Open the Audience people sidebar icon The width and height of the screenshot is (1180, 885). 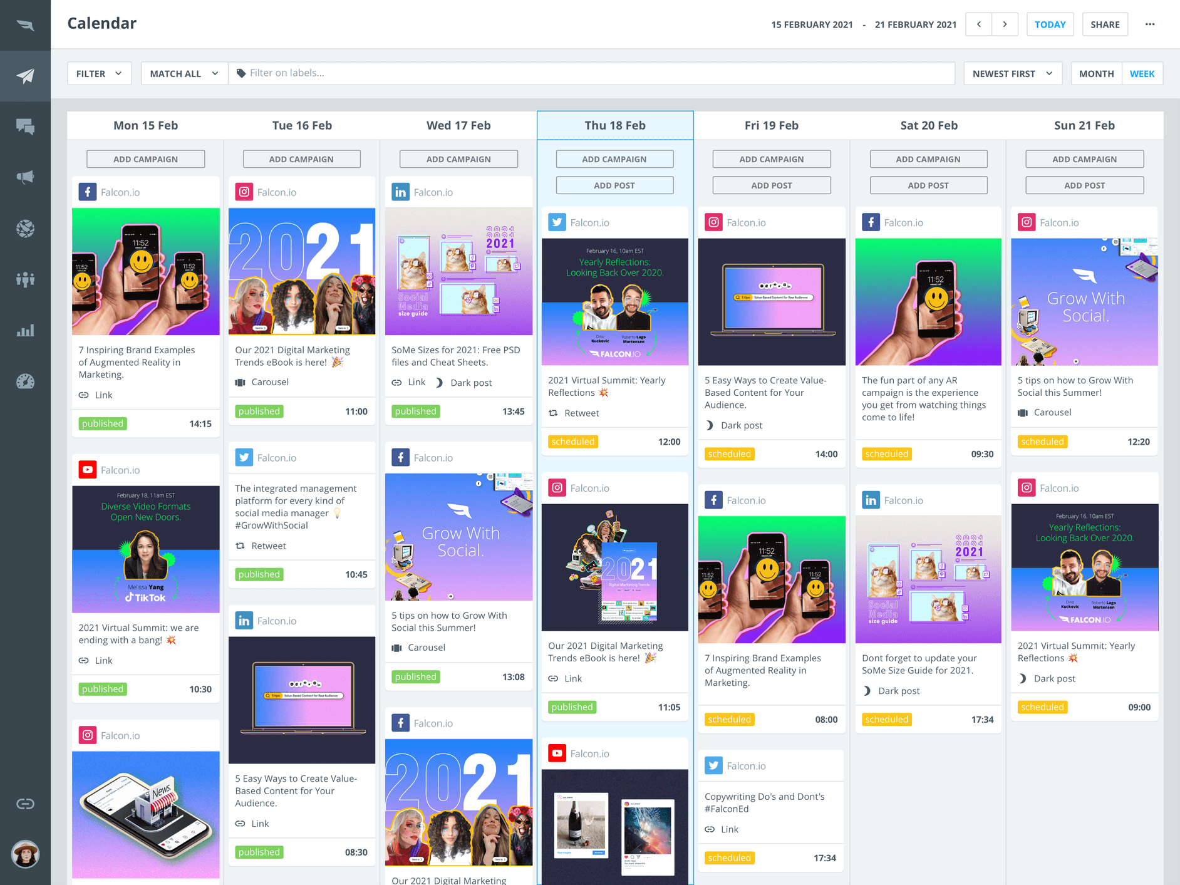click(25, 279)
